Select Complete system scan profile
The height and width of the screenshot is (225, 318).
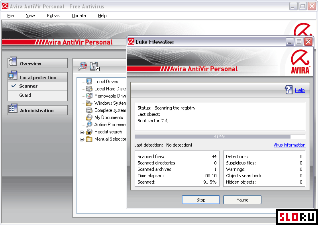tap(110, 110)
